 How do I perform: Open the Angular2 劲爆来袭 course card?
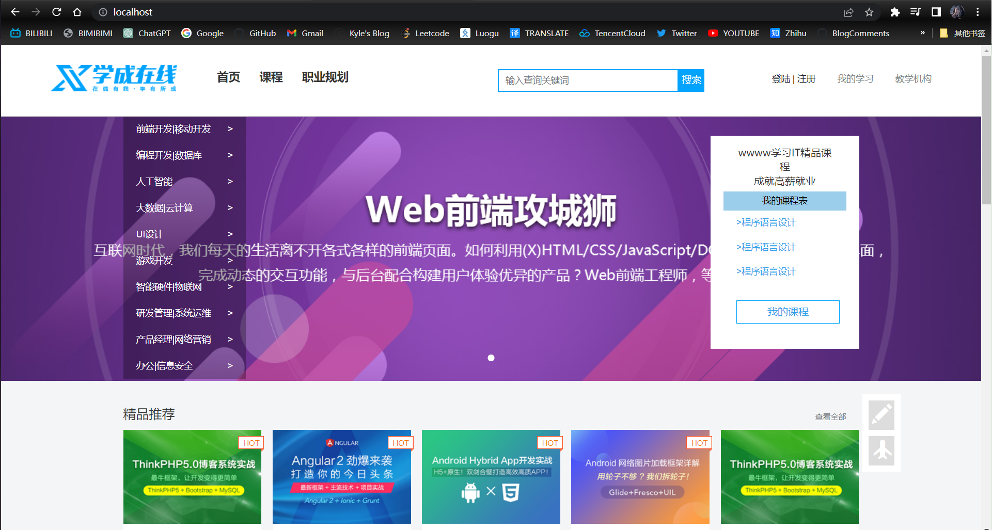click(x=342, y=477)
